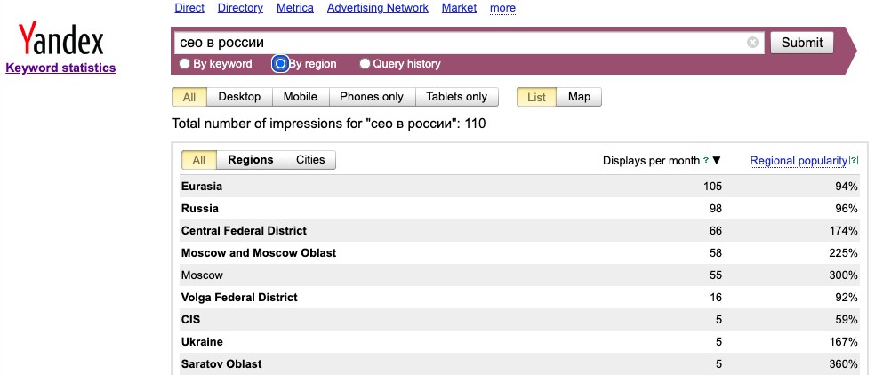The height and width of the screenshot is (375, 875).
Task: Click the 360% popularity value for Saratov Oblast
Action: (843, 363)
